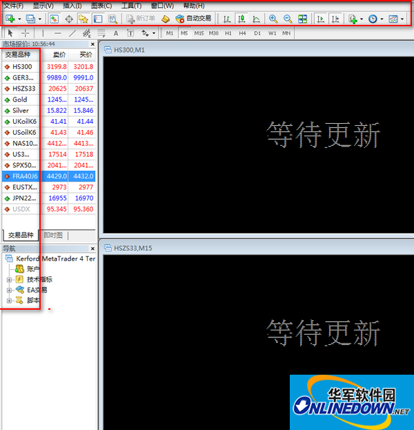Select the Fibonacci retracement tool
The width and height of the screenshot is (414, 430).
click(101, 33)
